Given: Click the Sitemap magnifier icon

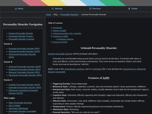Looking at the screenshot, I should 53,9.
